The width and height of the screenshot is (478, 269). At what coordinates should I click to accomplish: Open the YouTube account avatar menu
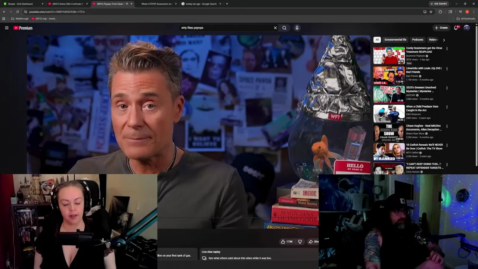click(466, 28)
